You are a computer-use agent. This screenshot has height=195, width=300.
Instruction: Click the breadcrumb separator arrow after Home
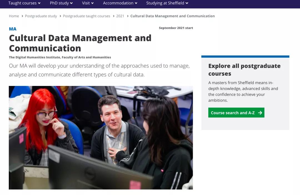(x=22, y=16)
